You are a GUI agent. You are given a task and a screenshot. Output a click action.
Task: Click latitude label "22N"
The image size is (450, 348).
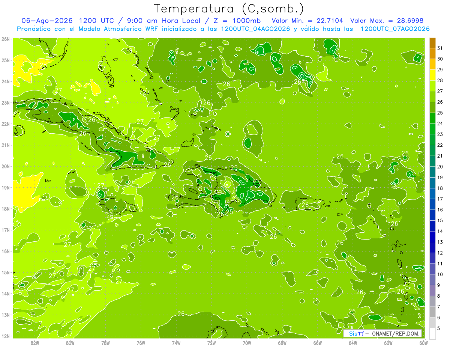[6, 124]
